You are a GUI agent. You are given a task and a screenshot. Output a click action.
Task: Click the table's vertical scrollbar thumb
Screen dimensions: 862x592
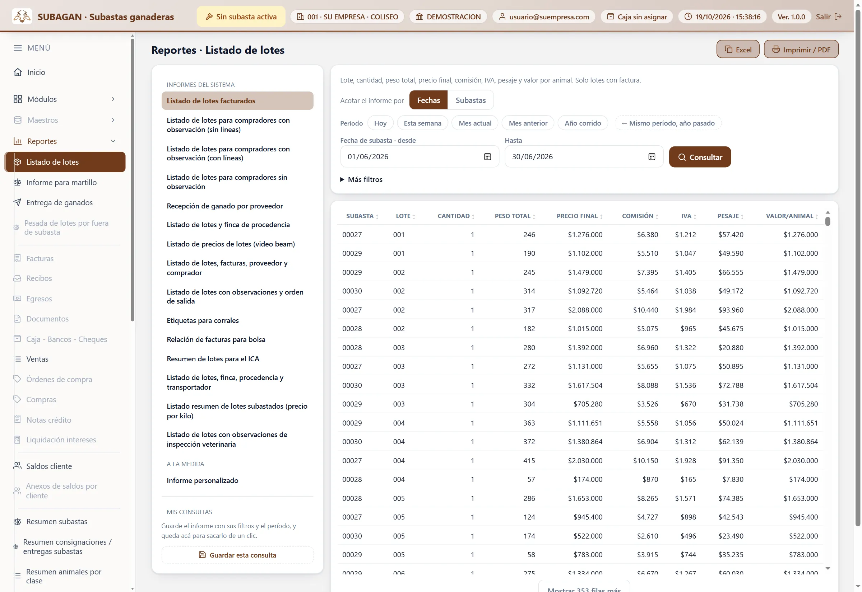828,221
